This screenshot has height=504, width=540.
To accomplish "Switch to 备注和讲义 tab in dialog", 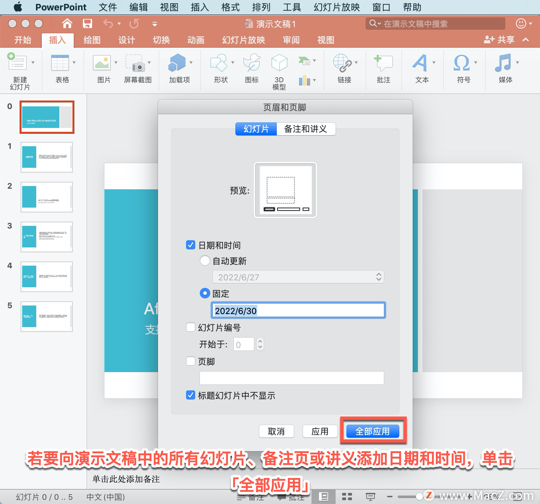I will tap(306, 129).
